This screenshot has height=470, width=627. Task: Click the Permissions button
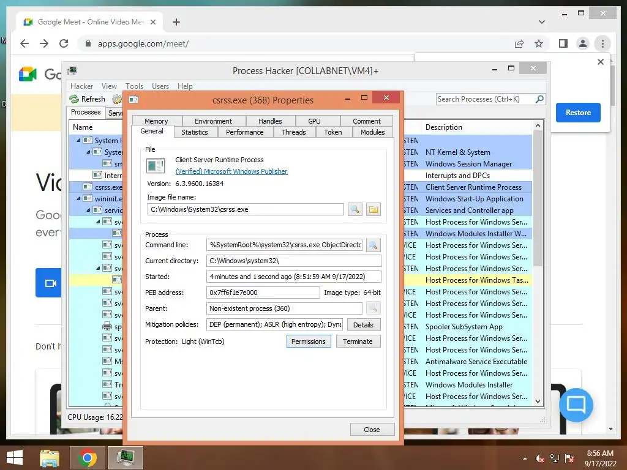[309, 341]
